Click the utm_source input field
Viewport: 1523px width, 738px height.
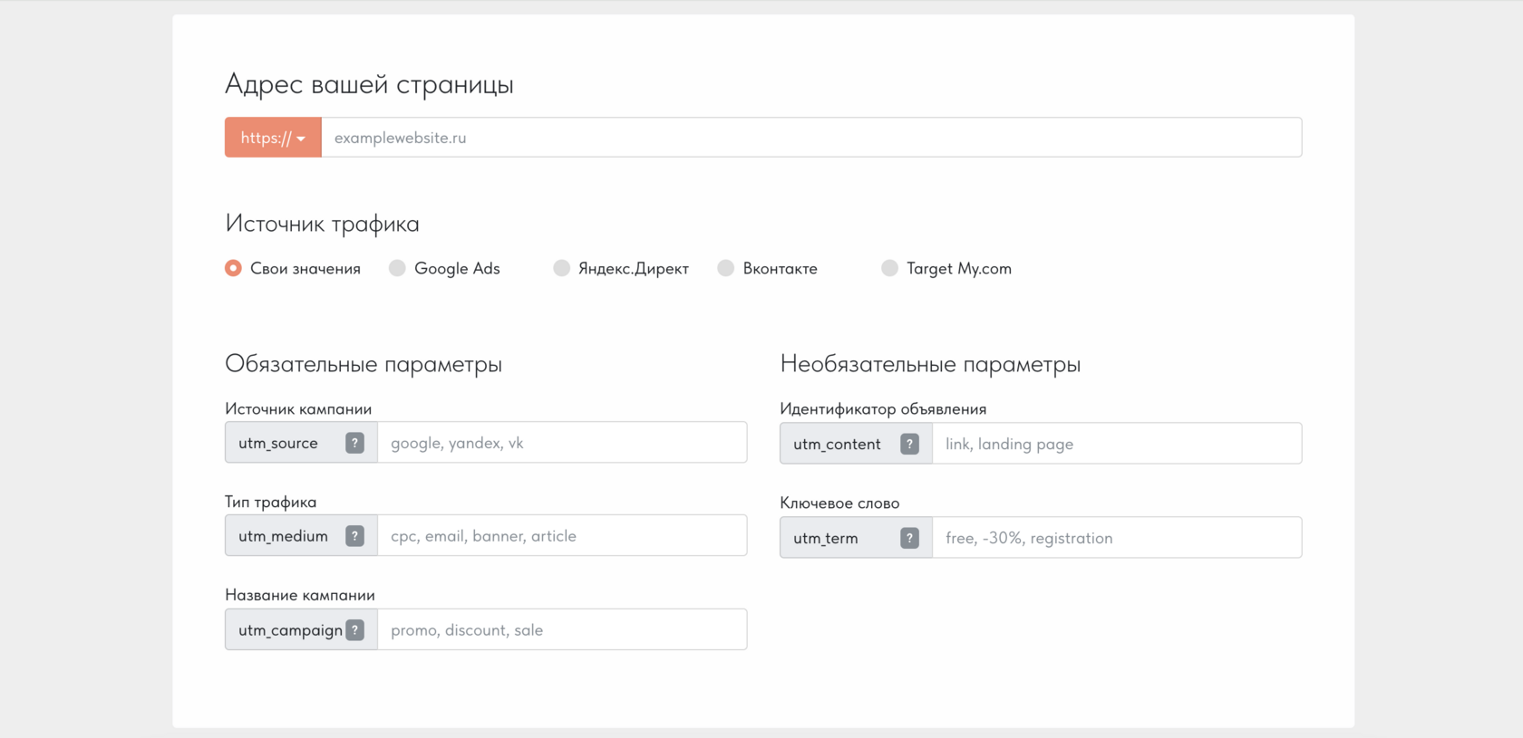click(x=562, y=443)
